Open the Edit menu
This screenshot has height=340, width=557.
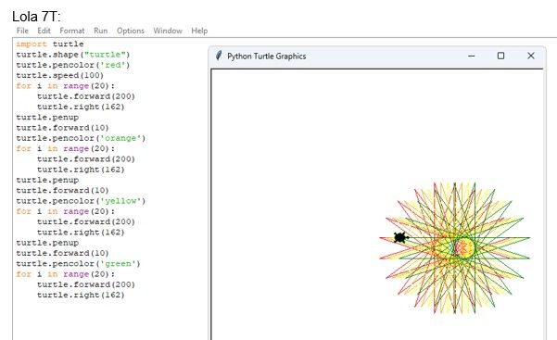pyautogui.click(x=44, y=31)
